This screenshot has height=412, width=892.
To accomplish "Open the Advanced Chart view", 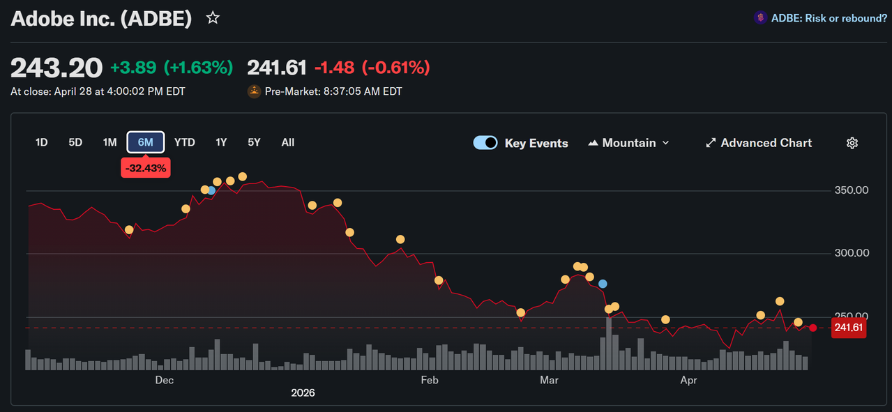I will click(x=766, y=143).
